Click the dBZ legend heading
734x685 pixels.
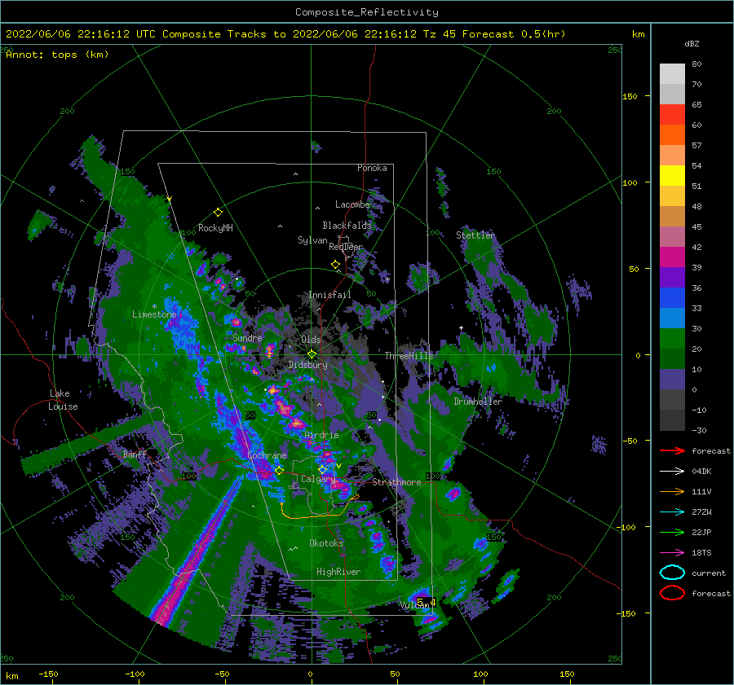pyautogui.click(x=692, y=43)
